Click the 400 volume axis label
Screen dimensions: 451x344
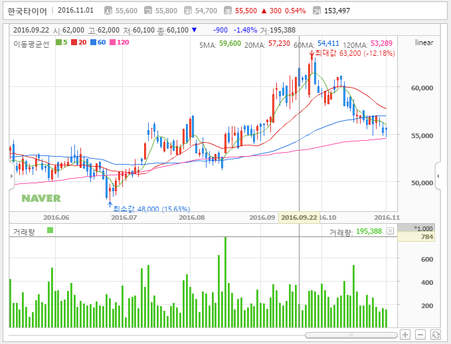[427, 282]
